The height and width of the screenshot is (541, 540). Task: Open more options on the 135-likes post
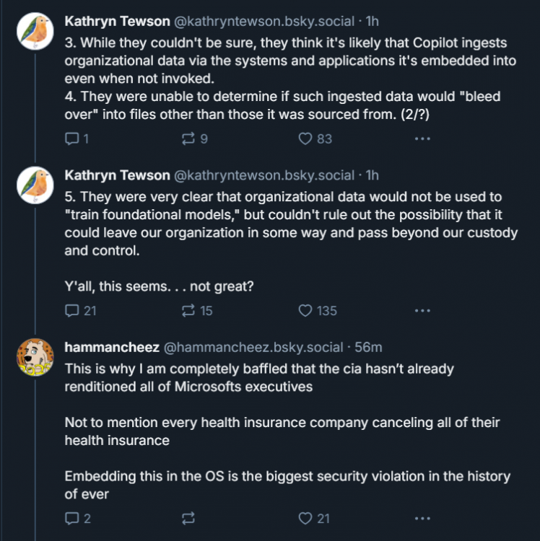click(422, 310)
